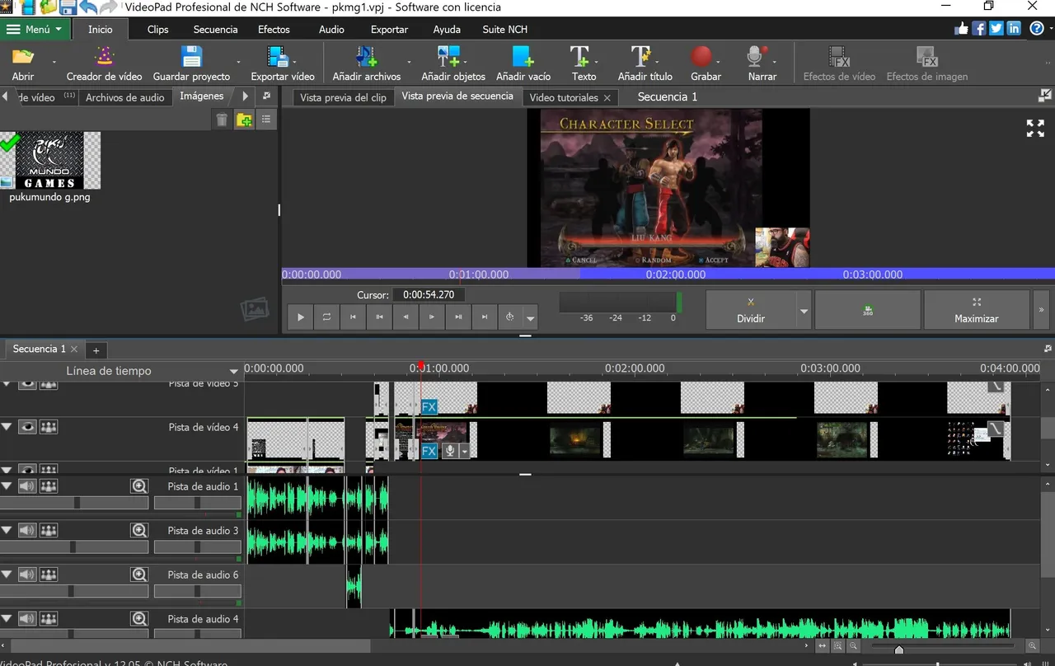The height and width of the screenshot is (666, 1055).
Task: Open a project with the Abrir icon
Action: [23, 57]
